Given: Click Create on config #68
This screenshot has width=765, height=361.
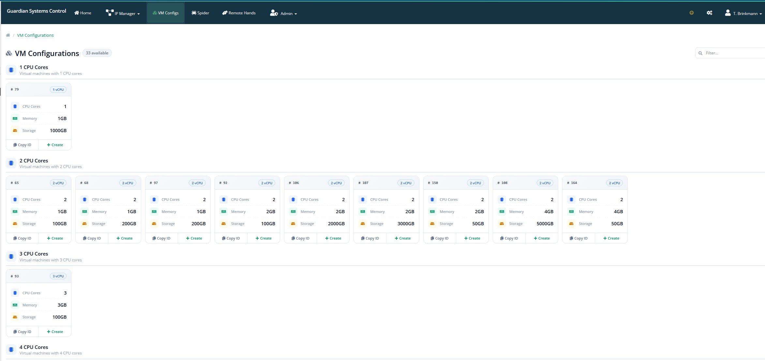Looking at the screenshot, I should (x=125, y=238).
